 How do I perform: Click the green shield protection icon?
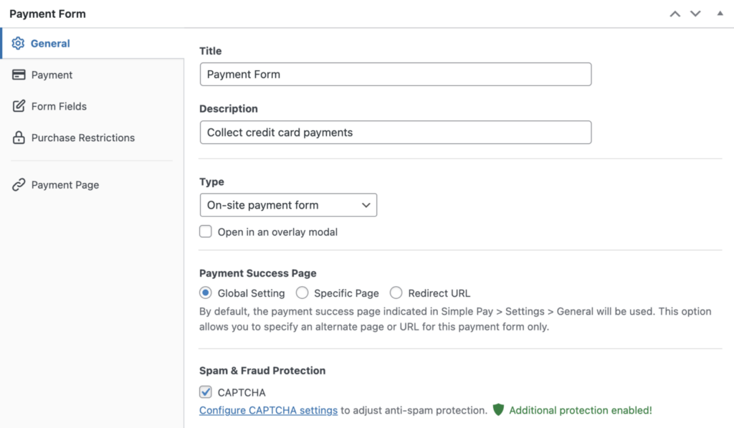499,410
